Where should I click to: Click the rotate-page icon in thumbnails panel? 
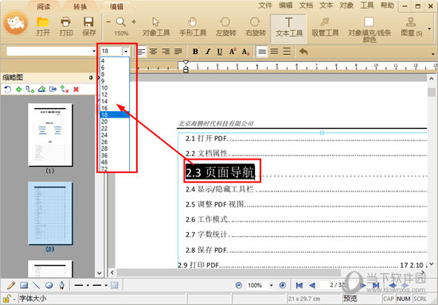[x=7, y=90]
